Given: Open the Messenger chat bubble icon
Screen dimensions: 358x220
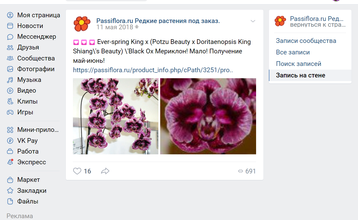Looking at the screenshot, I should (x=10, y=37).
